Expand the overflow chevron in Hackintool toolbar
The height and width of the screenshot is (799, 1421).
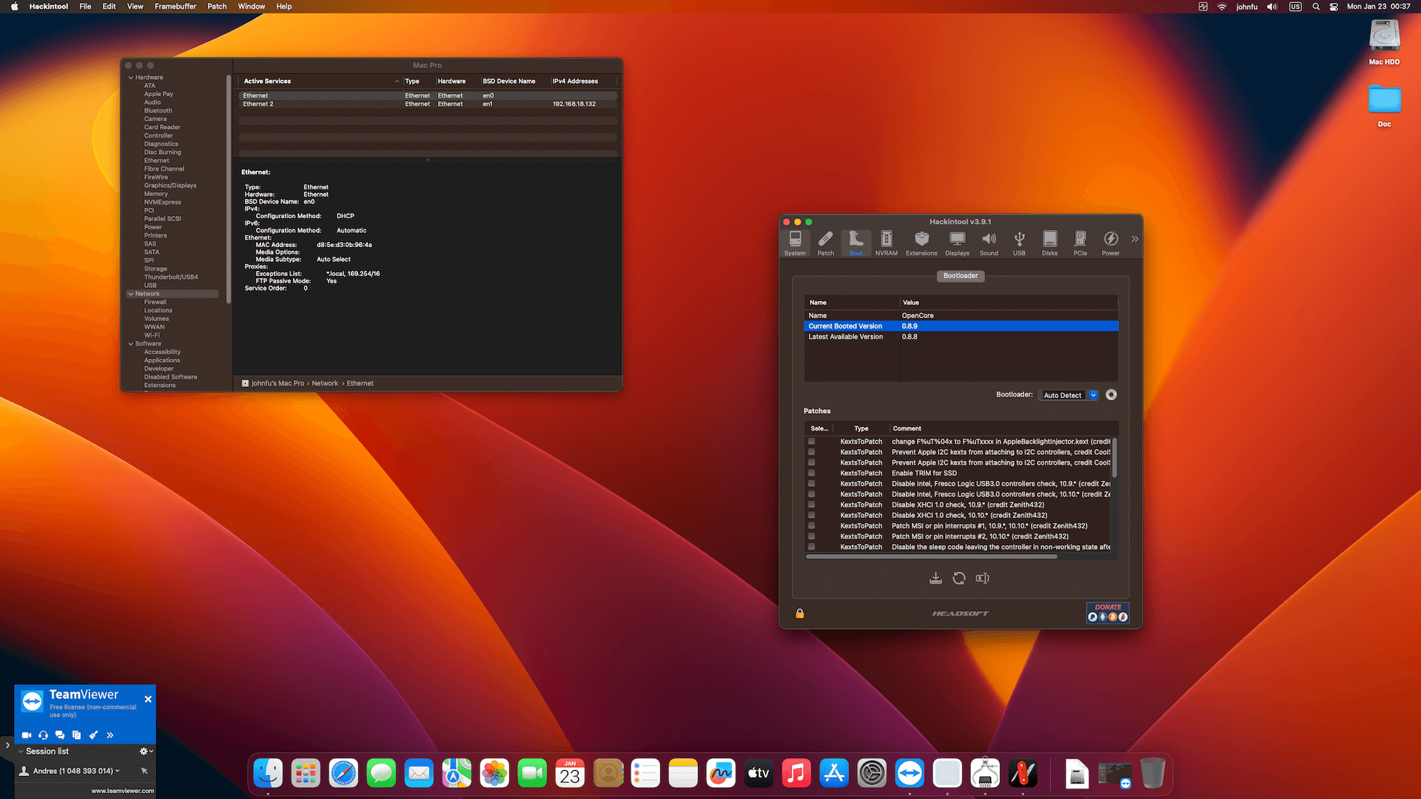point(1135,239)
